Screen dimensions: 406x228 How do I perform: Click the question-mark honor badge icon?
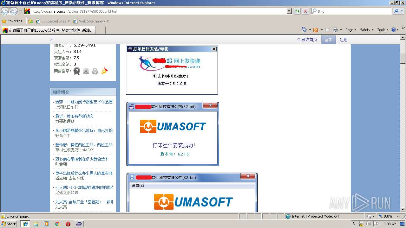[77, 71]
